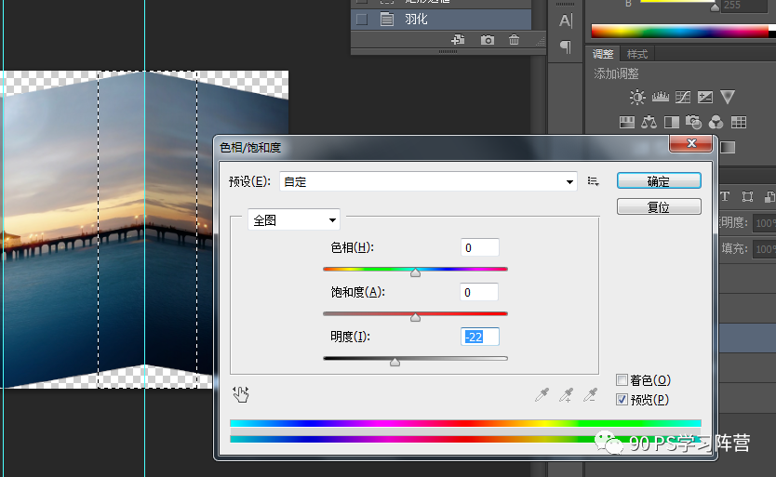Activate on-image adjustment hand tool
Image resolution: width=776 pixels, height=477 pixels.
pos(240,394)
